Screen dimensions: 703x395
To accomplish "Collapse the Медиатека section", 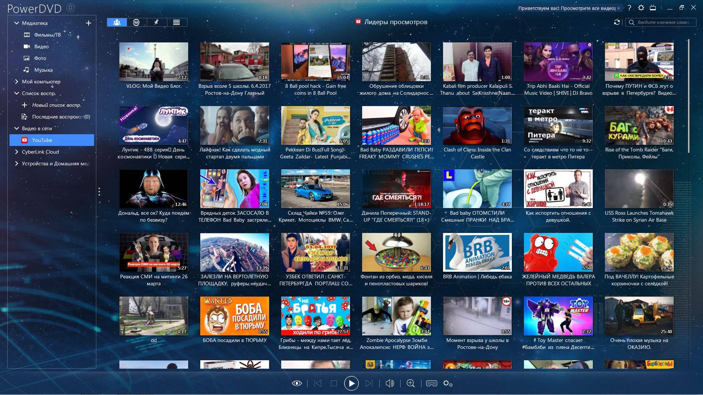I will tap(16, 23).
